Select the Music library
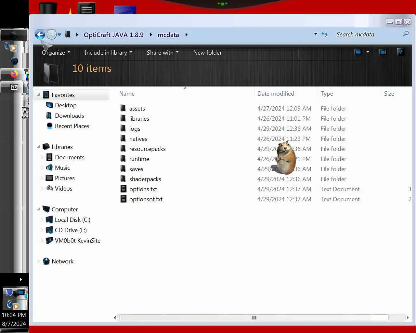Screen dimensions: 416x333 (62, 167)
